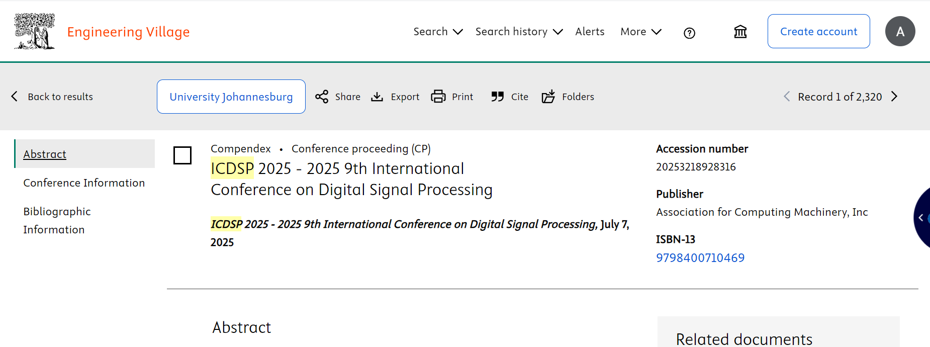Click the Engineering Village tree logo
Viewport: 930px width, 347px height.
point(34,31)
